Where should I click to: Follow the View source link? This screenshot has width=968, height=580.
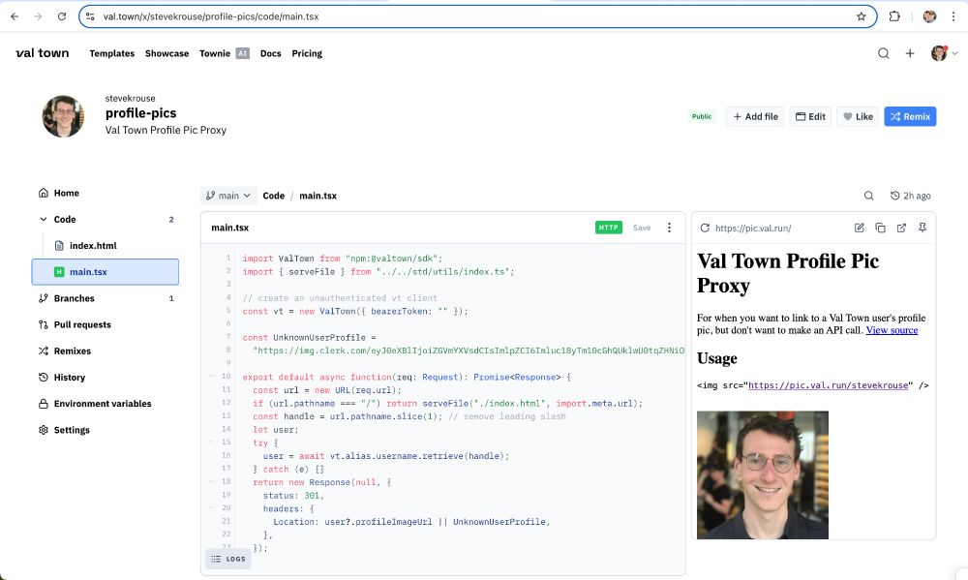click(892, 330)
